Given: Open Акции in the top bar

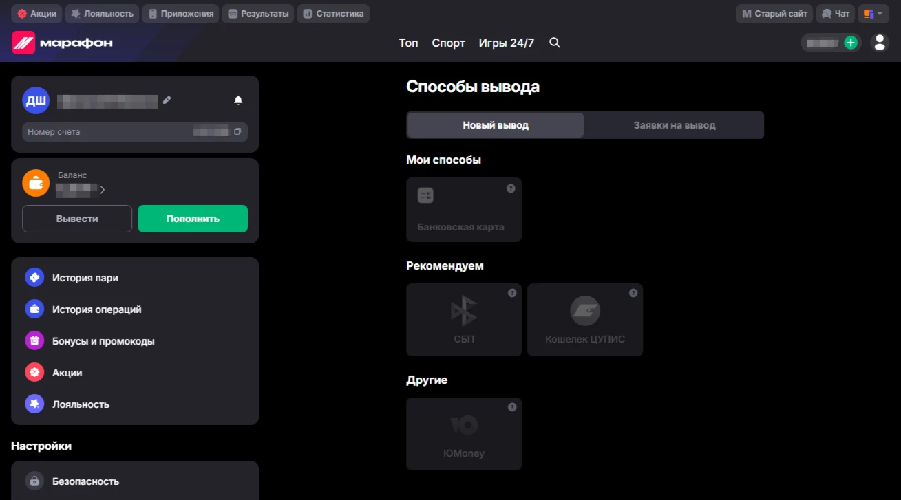Looking at the screenshot, I should (37, 13).
